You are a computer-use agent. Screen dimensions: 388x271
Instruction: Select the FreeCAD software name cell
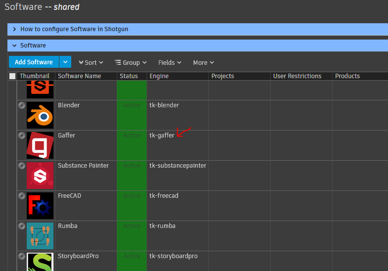86,206
